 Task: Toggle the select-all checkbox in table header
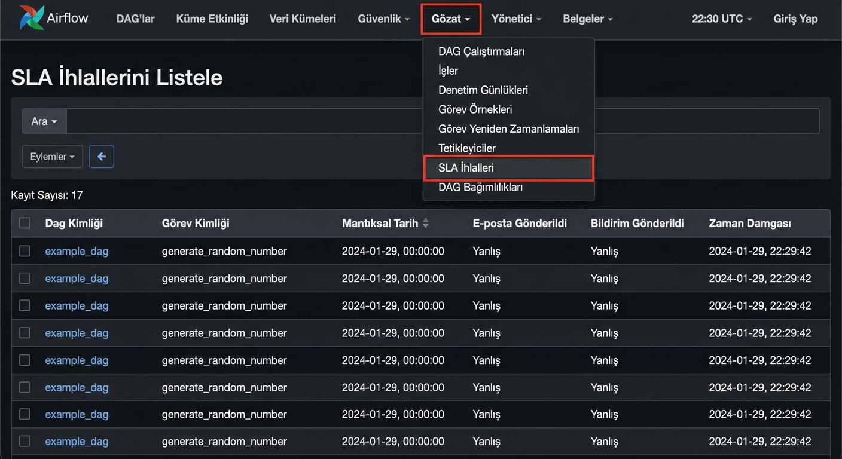25,223
